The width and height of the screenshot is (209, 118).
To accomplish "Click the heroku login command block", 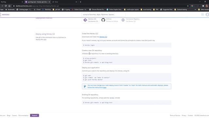I will click(x=126, y=45).
